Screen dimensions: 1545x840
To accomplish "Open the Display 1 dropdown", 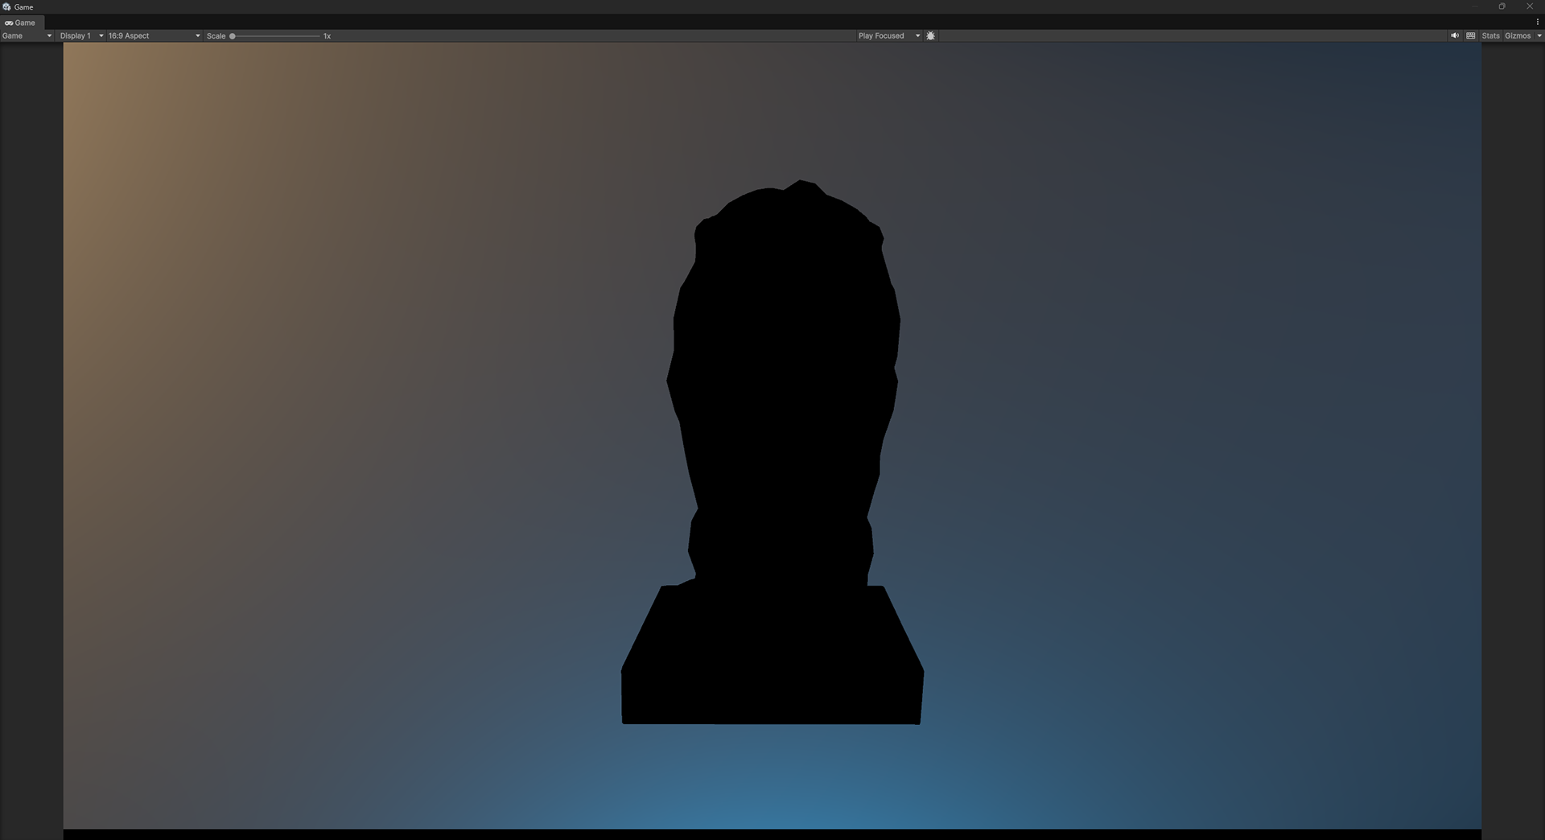I will point(81,35).
